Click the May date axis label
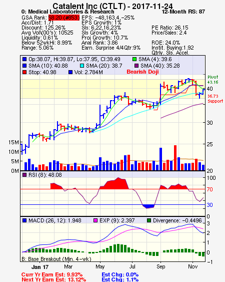 100,266
